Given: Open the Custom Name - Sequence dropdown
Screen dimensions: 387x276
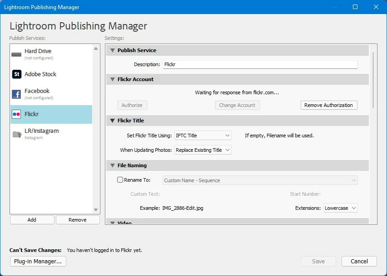Looking at the screenshot, I should click(x=260, y=180).
